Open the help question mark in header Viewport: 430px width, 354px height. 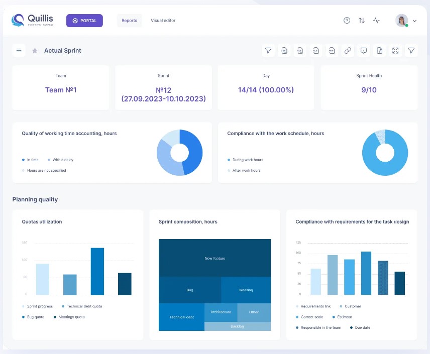point(347,21)
